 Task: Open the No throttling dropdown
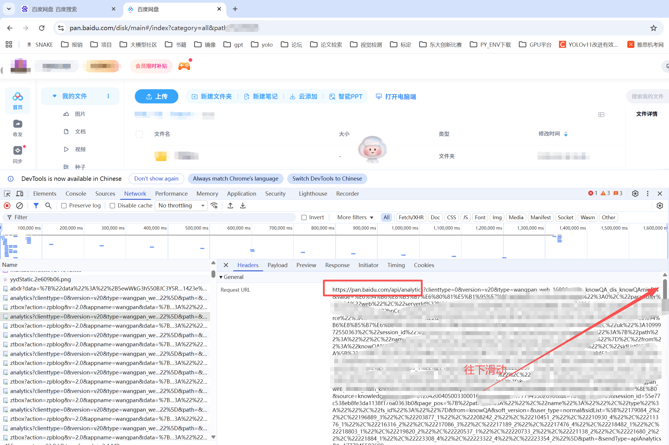click(x=181, y=206)
